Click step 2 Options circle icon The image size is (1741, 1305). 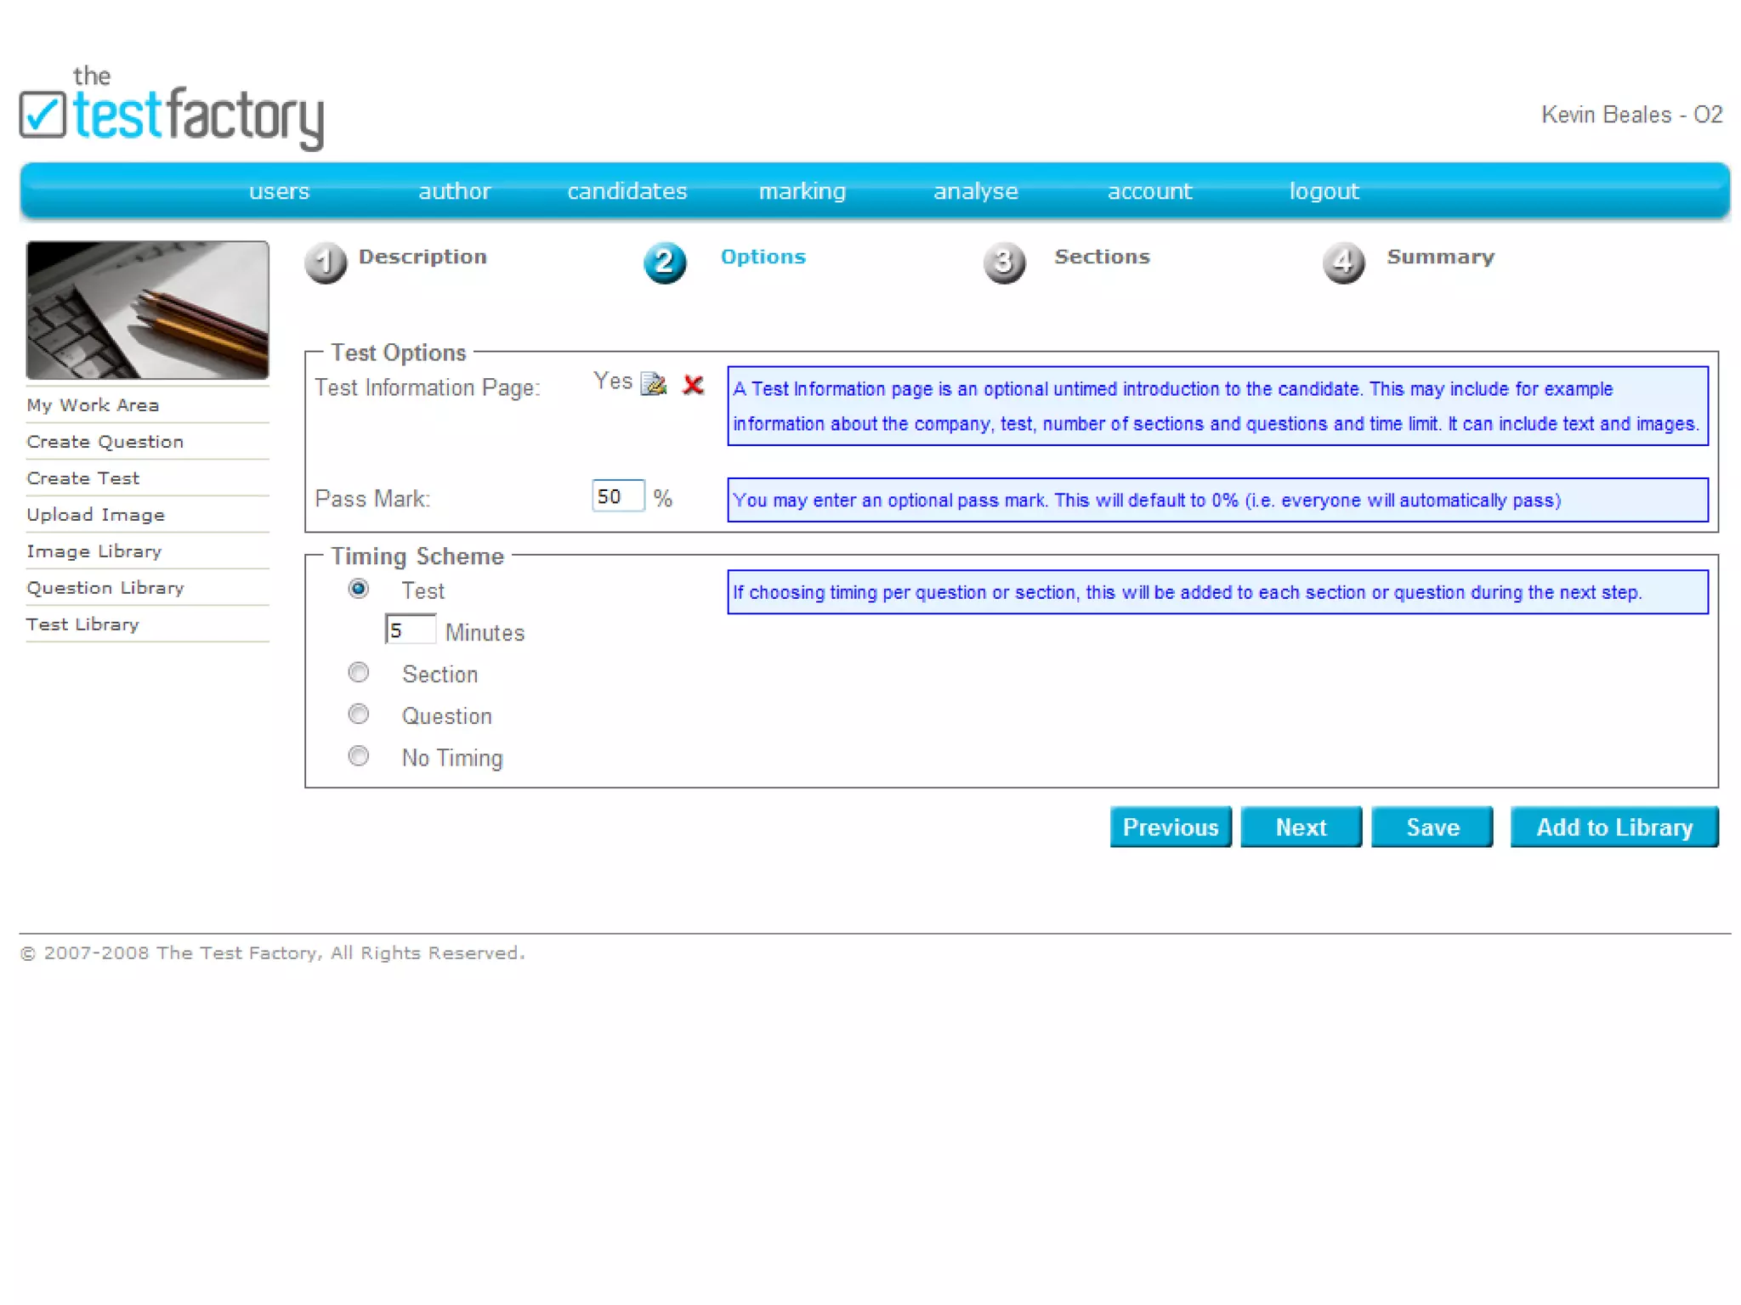point(665,263)
